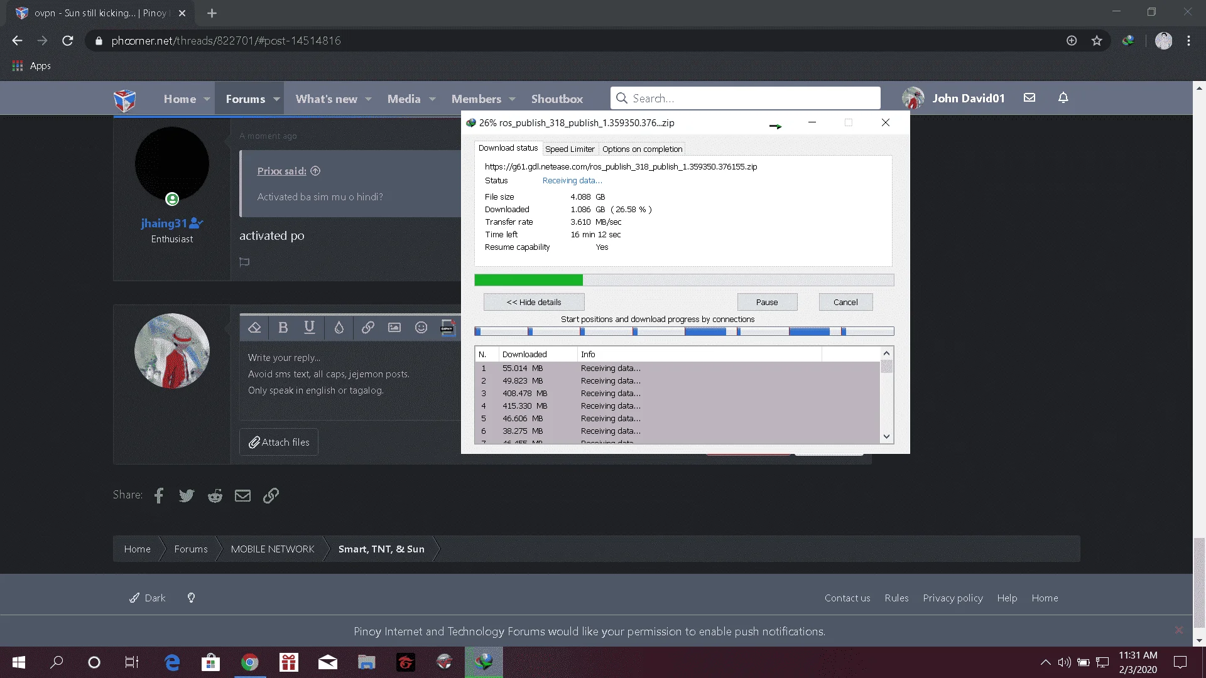The width and height of the screenshot is (1206, 678).
Task: Open the smilies emoji picker
Action: click(421, 327)
